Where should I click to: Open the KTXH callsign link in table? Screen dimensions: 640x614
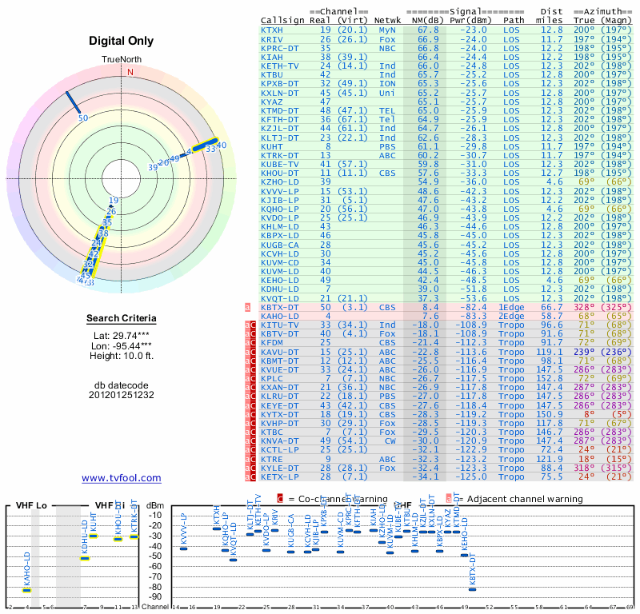(272, 30)
